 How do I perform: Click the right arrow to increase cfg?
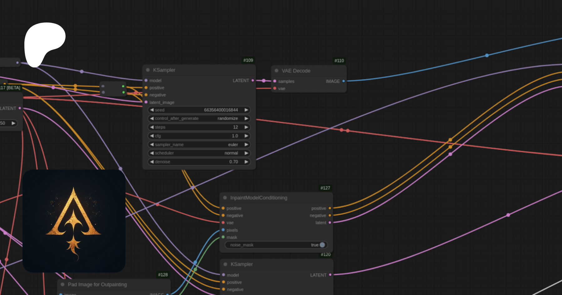tap(246, 136)
